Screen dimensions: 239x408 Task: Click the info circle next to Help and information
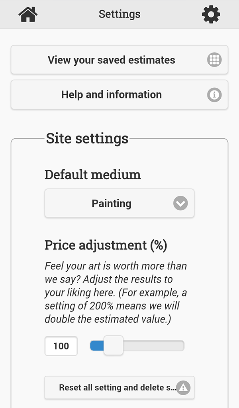pyautogui.click(x=214, y=94)
